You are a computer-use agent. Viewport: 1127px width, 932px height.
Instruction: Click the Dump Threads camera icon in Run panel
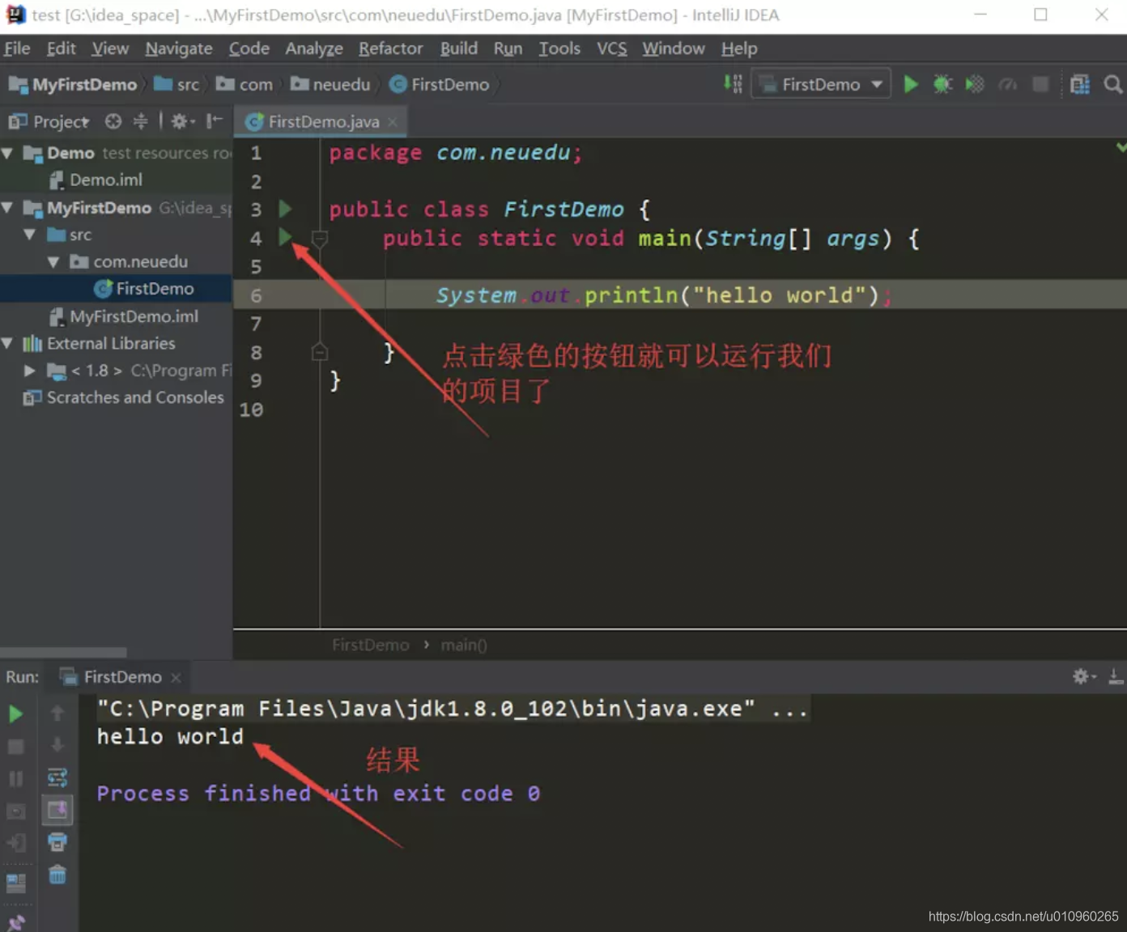[15, 811]
